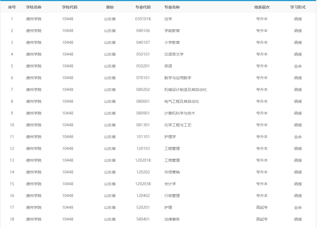Click major code 050201
317x228 pixels.
(x=143, y=66)
